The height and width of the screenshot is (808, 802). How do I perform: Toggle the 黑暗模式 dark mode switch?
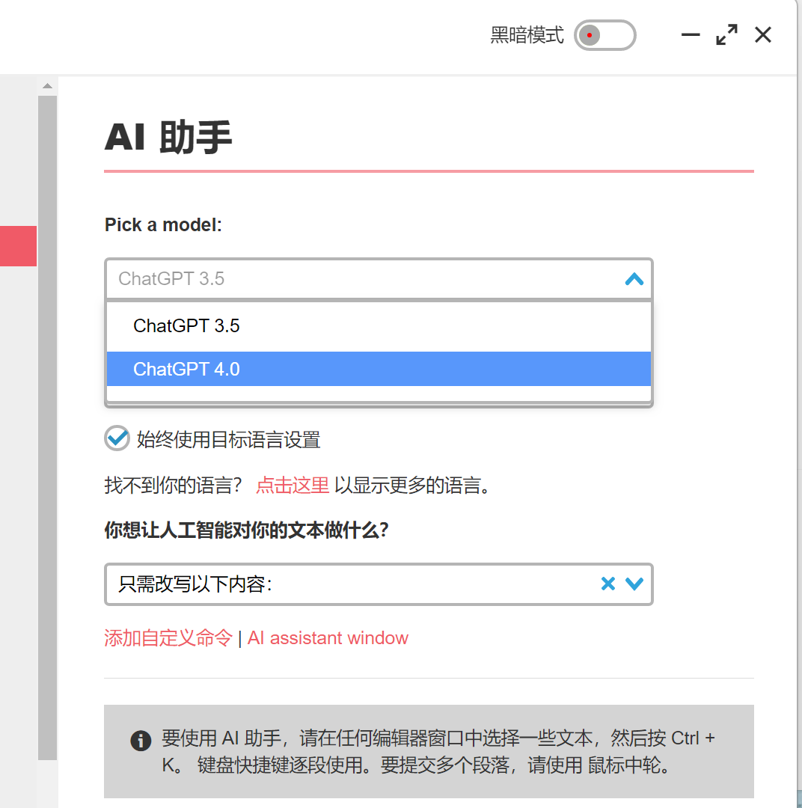[x=604, y=35]
